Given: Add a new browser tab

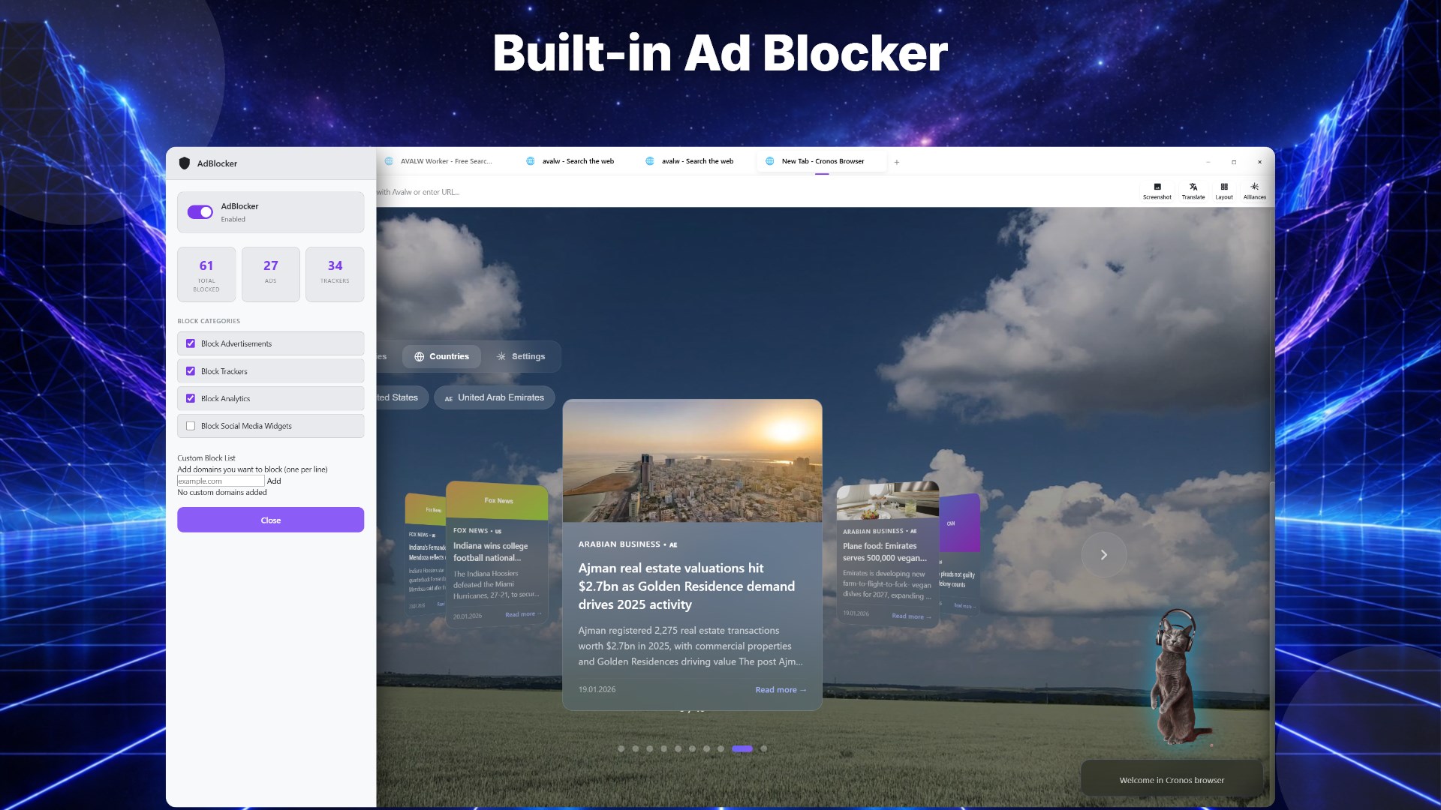Looking at the screenshot, I should [x=896, y=162].
